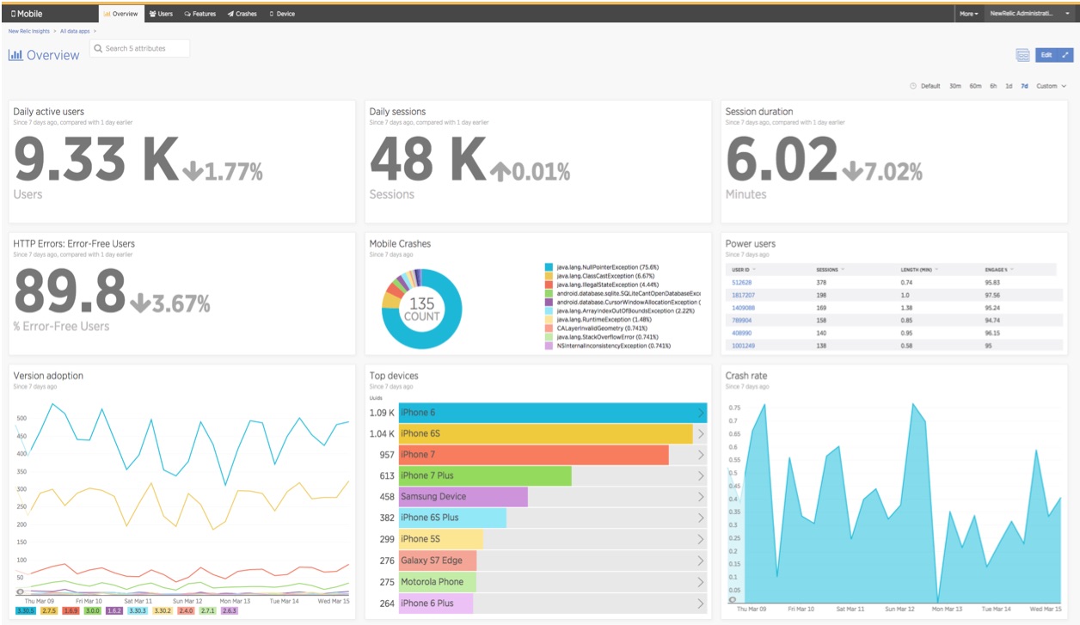
Task: Select the Default time range
Action: (930, 86)
